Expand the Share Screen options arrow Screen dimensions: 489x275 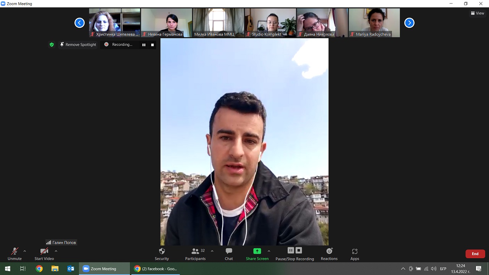click(x=269, y=251)
